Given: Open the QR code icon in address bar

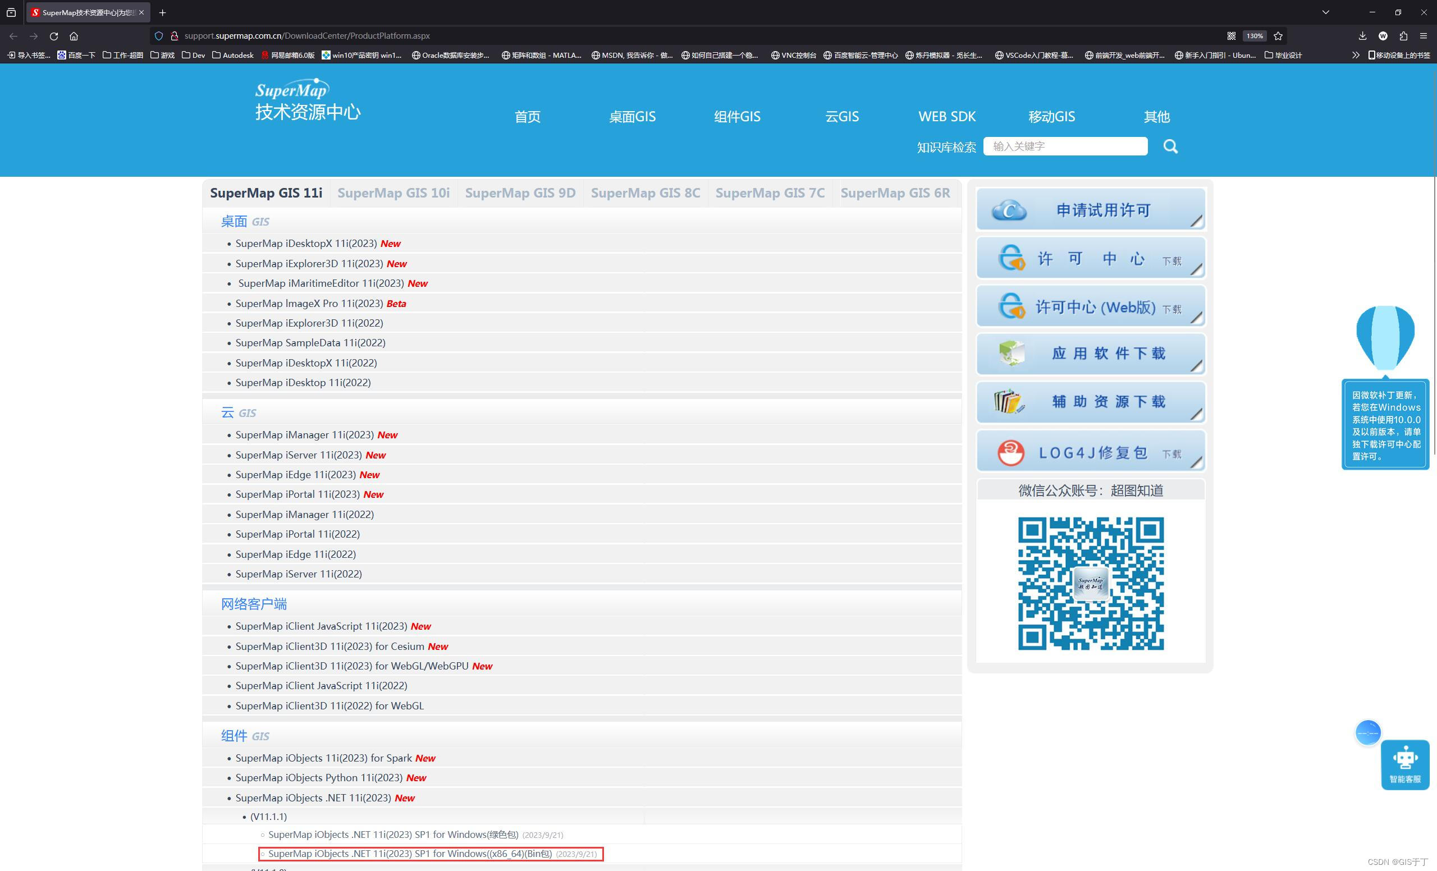Looking at the screenshot, I should [1231, 36].
